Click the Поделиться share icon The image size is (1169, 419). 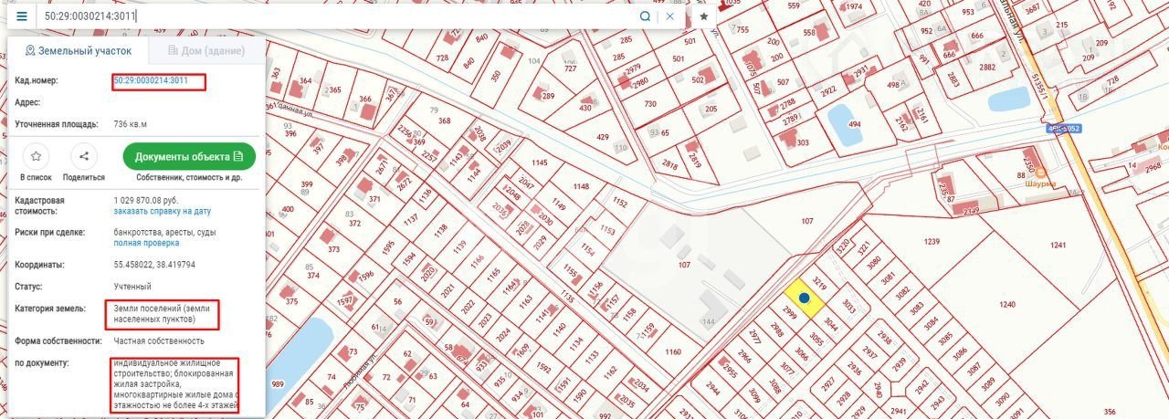[x=84, y=156]
